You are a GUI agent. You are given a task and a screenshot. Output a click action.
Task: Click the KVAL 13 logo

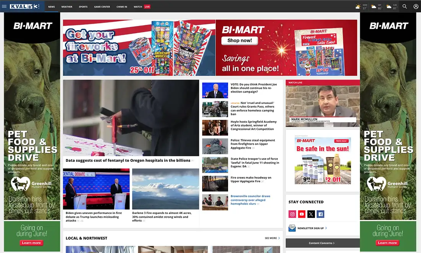click(x=24, y=6)
